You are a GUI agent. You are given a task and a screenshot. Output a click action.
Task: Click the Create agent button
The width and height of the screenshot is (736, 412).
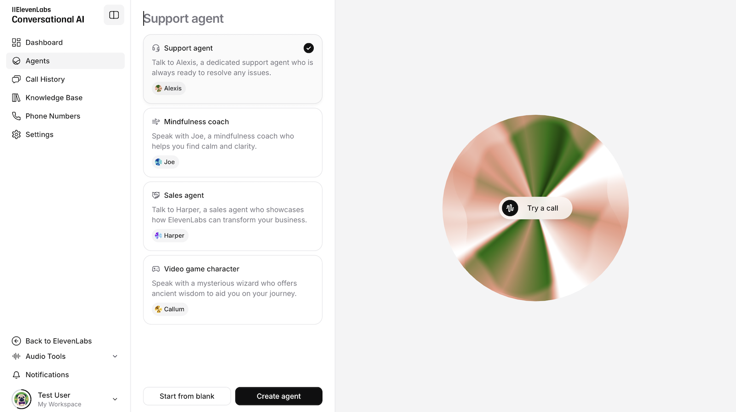pos(278,396)
